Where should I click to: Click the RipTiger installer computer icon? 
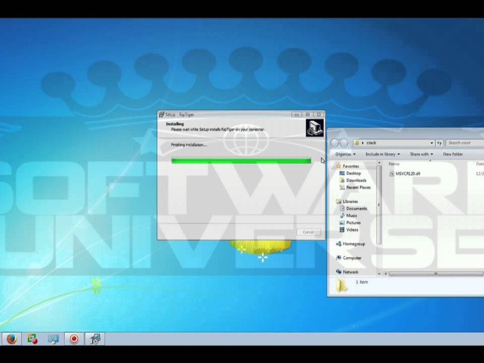point(315,128)
